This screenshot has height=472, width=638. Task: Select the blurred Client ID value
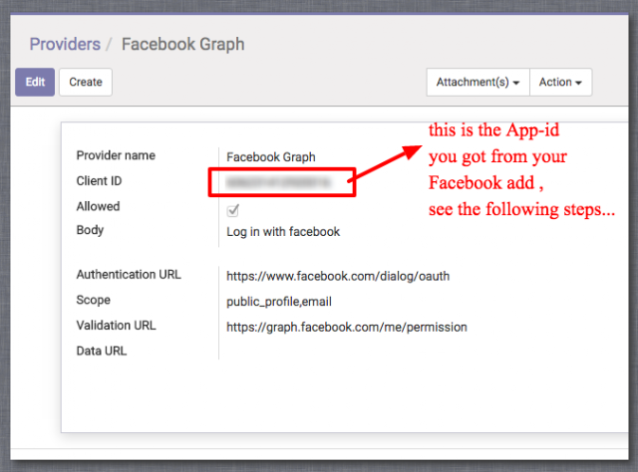click(278, 182)
